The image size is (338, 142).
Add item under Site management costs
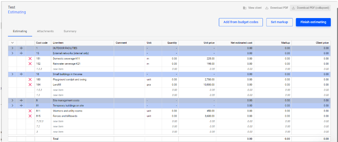point(21,100)
